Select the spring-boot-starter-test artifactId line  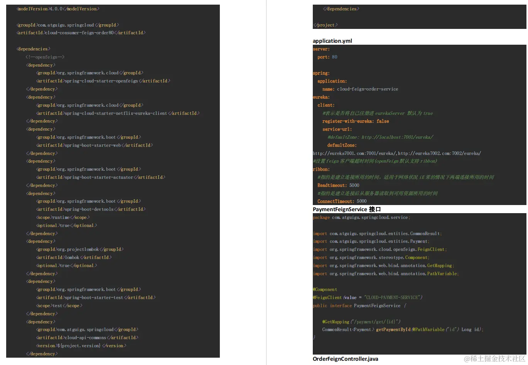click(x=96, y=298)
